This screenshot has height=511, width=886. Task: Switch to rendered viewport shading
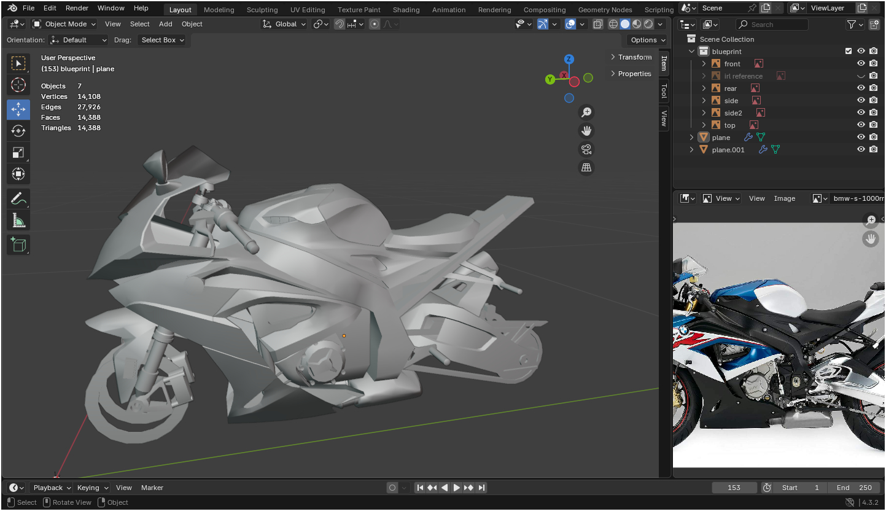coord(648,24)
